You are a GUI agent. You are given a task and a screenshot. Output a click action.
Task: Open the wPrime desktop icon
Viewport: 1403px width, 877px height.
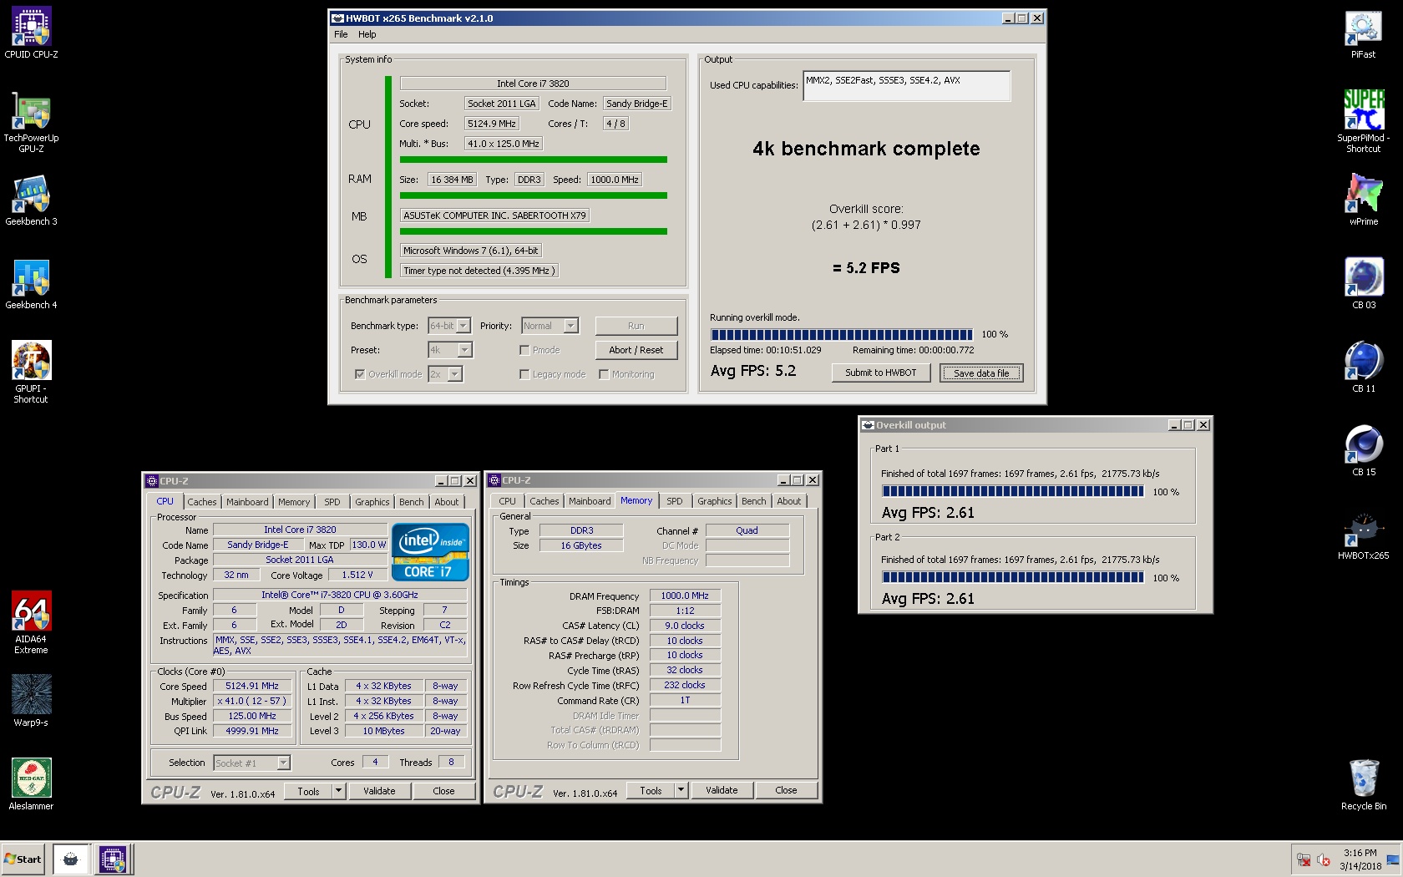1364,200
